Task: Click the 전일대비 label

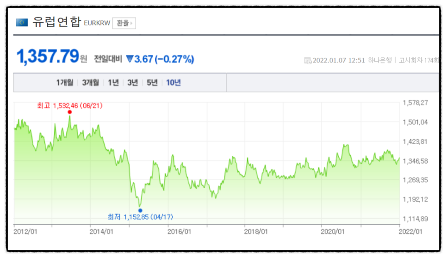Action: coord(108,59)
